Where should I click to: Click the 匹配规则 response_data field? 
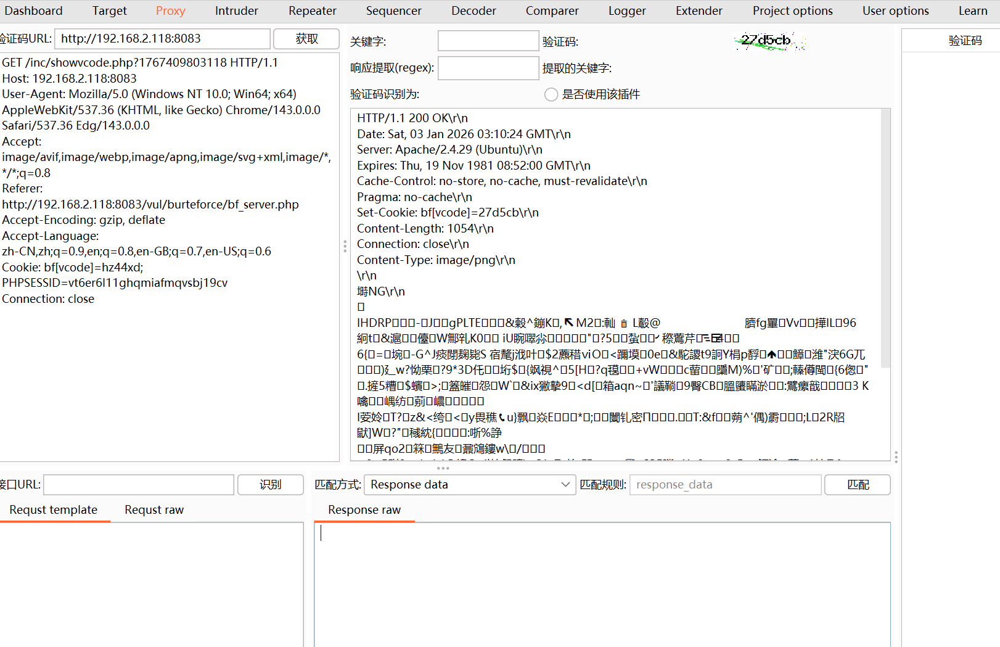725,485
